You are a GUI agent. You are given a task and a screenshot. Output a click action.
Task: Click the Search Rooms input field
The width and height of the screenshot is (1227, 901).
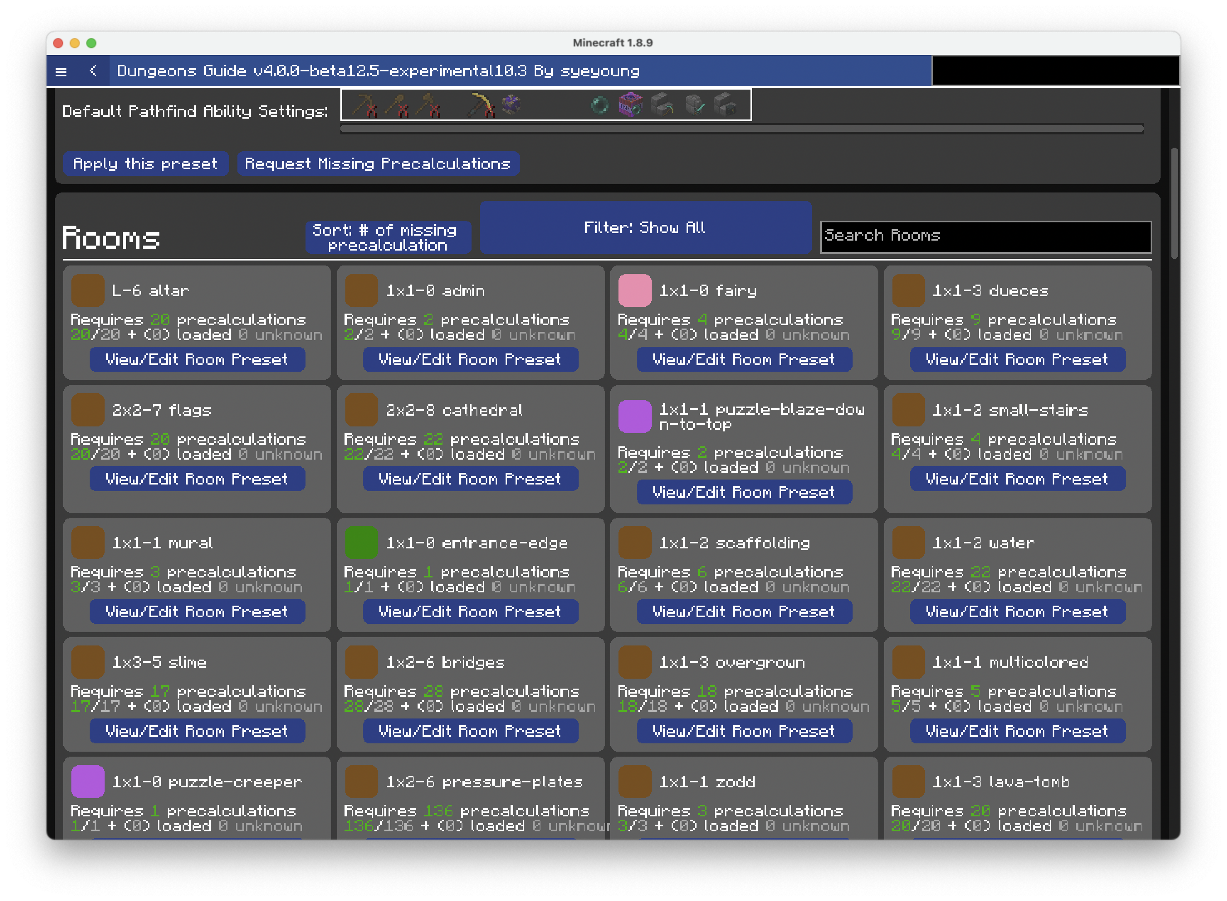[985, 236]
